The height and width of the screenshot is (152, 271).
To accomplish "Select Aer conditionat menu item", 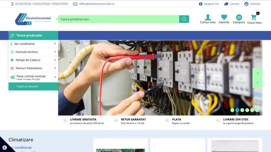I will tap(33, 44).
